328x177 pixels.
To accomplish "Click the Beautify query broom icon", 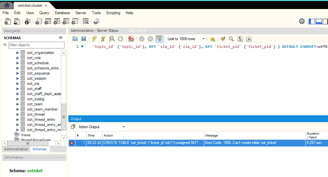I will (223, 39).
